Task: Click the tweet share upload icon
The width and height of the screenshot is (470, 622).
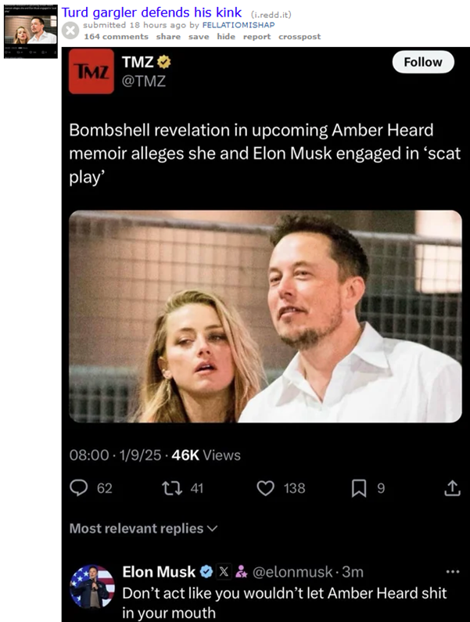Action: [x=452, y=488]
